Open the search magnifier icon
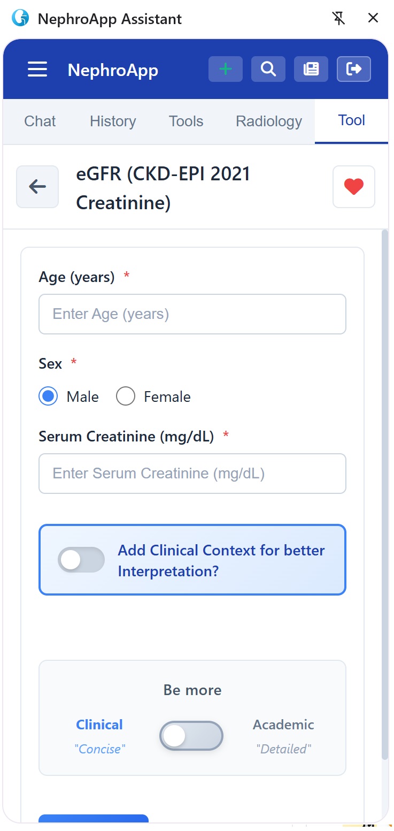This screenshot has width=394, height=831. coord(268,69)
